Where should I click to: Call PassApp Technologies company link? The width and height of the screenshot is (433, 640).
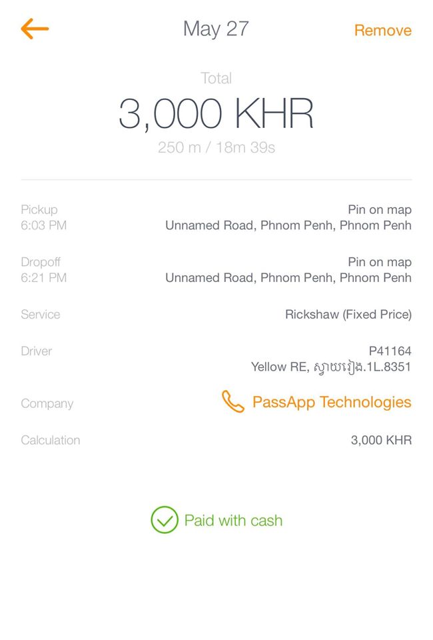tap(332, 402)
